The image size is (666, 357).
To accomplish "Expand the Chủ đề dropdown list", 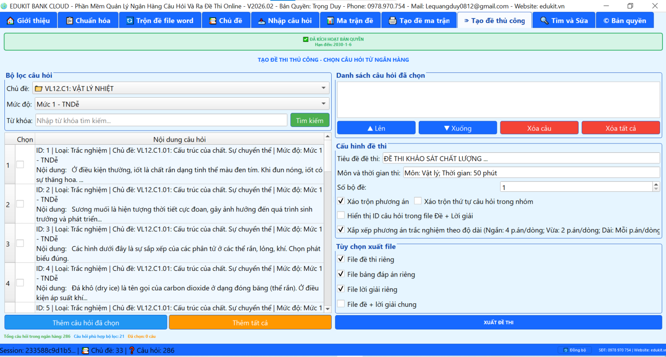I will (x=323, y=88).
